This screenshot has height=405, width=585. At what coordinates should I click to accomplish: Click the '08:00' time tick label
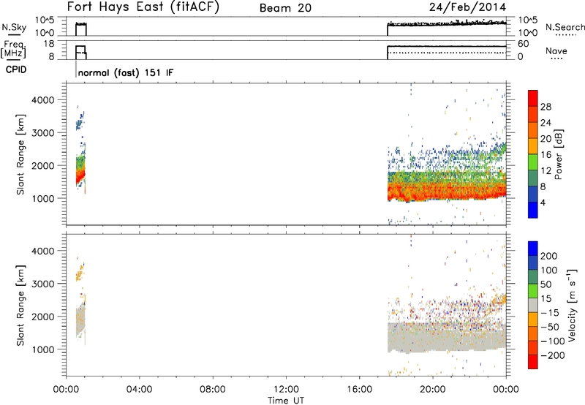212,390
